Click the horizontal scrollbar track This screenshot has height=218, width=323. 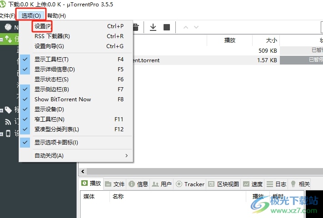[x=205, y=171]
